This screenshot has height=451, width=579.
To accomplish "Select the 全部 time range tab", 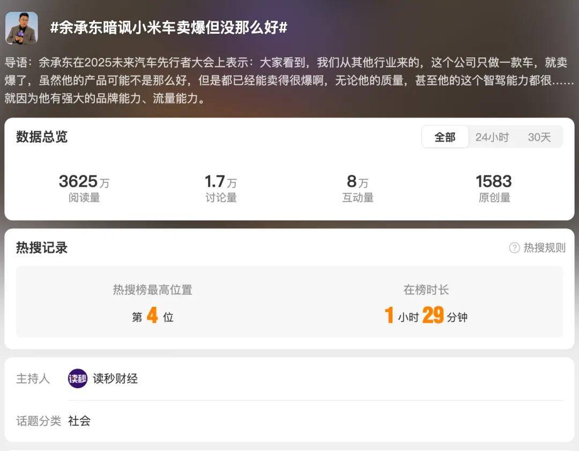I will point(445,137).
